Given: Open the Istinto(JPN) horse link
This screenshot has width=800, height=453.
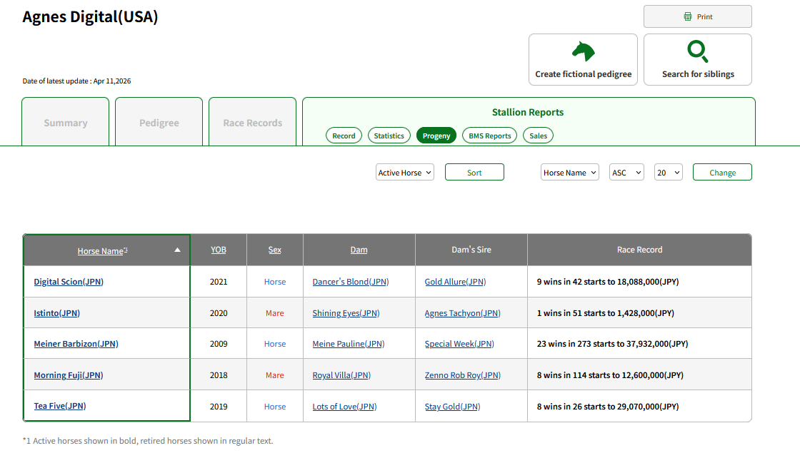Looking at the screenshot, I should 56,313.
